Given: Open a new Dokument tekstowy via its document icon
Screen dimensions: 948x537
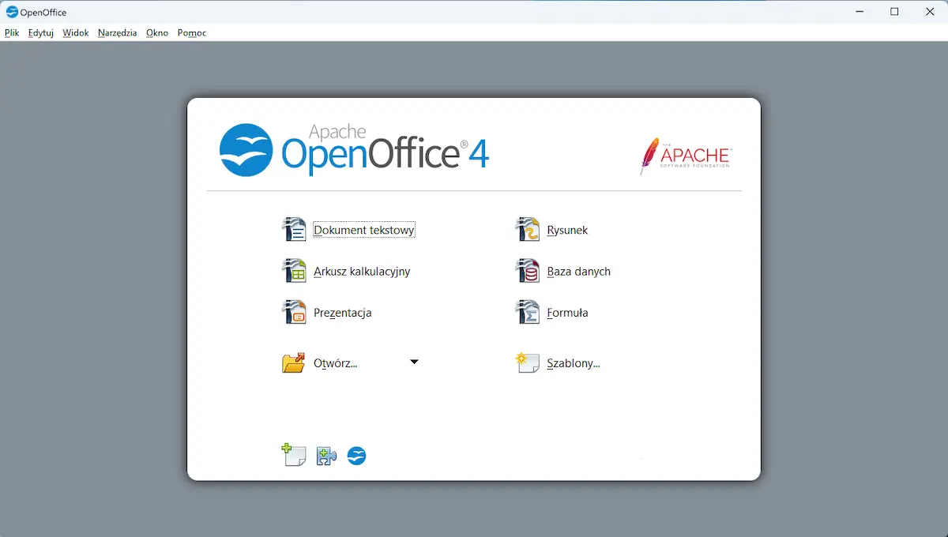Looking at the screenshot, I should 294,229.
